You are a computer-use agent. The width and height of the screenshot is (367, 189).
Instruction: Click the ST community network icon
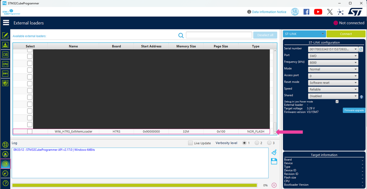[x=340, y=12]
